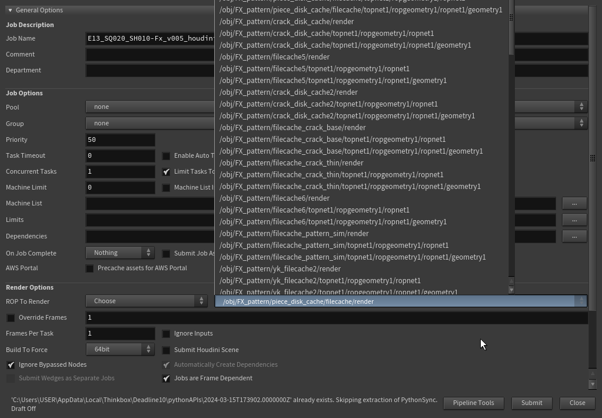Enable Submit Houdini Scene checkbox
This screenshot has height=418, width=602.
point(166,350)
